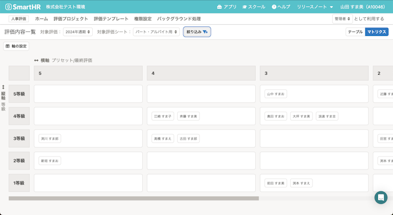Click the SmartHR logo
This screenshot has width=393, height=215.
click(x=23, y=7)
